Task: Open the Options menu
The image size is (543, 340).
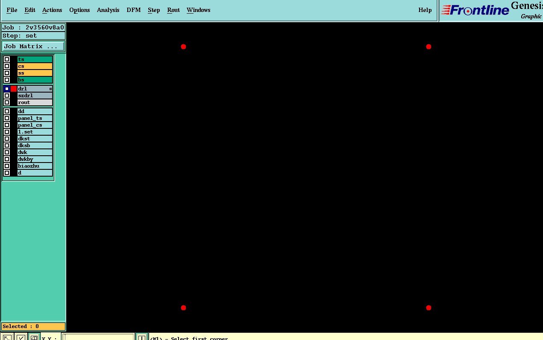Action: 79,10
